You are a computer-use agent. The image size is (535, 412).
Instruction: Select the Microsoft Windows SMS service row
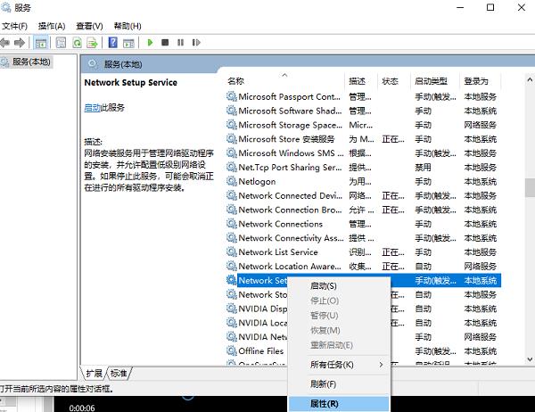click(362, 153)
